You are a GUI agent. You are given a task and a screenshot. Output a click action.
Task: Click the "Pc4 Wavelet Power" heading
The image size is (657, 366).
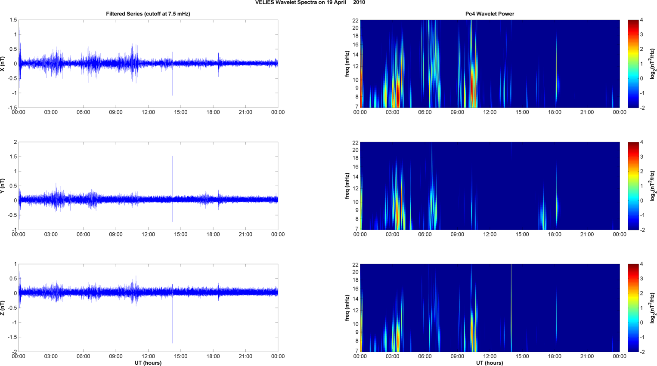tap(490, 14)
